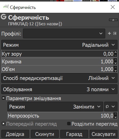Click the GEGL 'G' logo icon
119x139 pixels.
click(4, 17)
